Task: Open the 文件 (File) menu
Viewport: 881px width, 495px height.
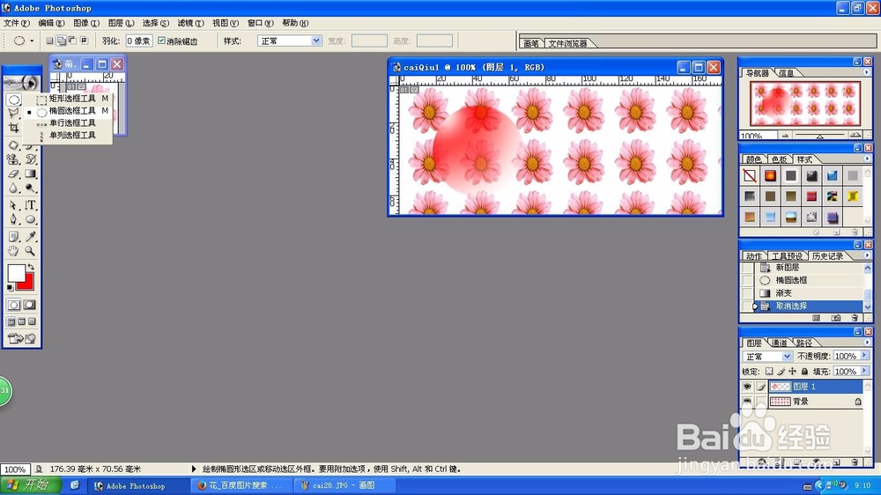Action: (x=16, y=23)
